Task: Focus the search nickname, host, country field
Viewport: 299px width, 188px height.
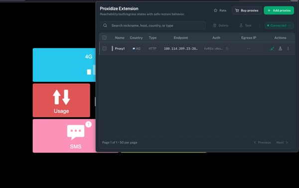Action: (152, 25)
